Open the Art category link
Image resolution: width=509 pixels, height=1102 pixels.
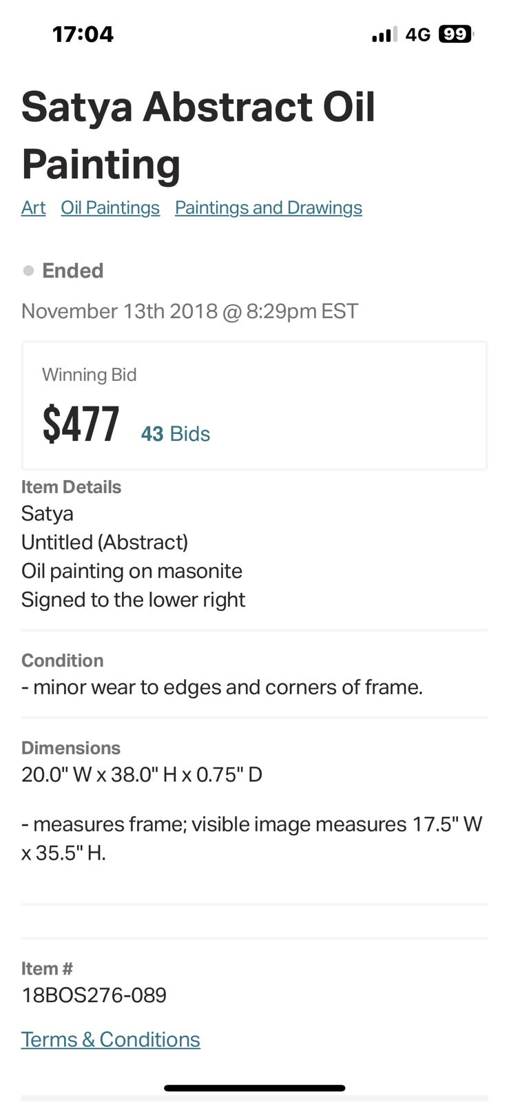coord(33,208)
